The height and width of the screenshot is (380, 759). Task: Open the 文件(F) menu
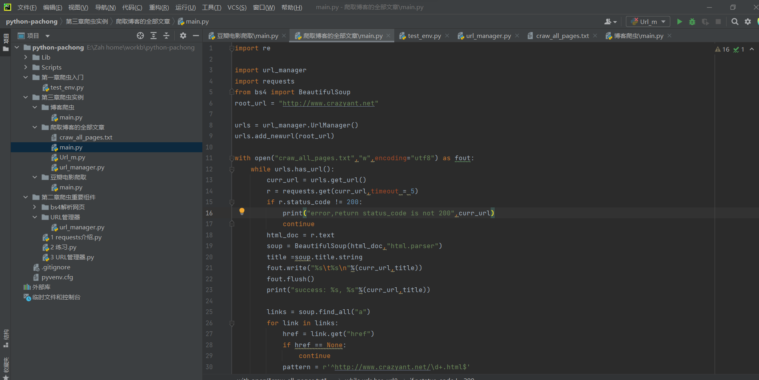pyautogui.click(x=27, y=7)
